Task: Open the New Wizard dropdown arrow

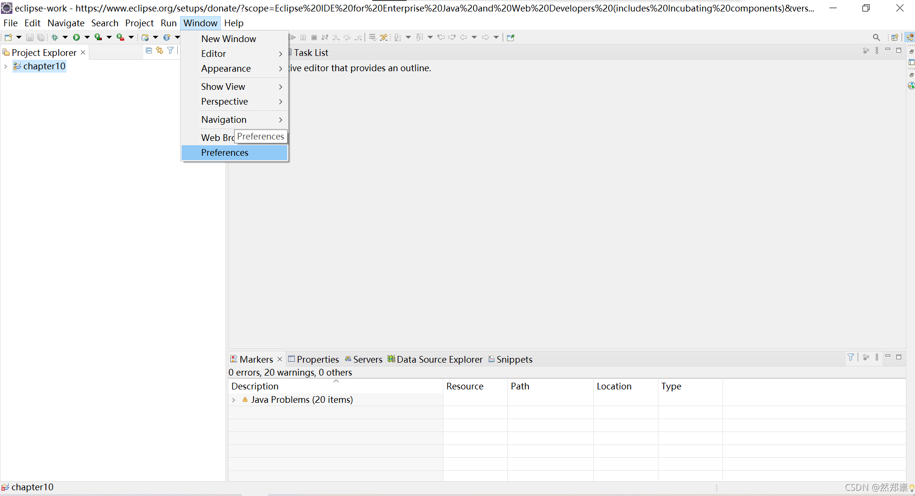Action: coord(19,37)
